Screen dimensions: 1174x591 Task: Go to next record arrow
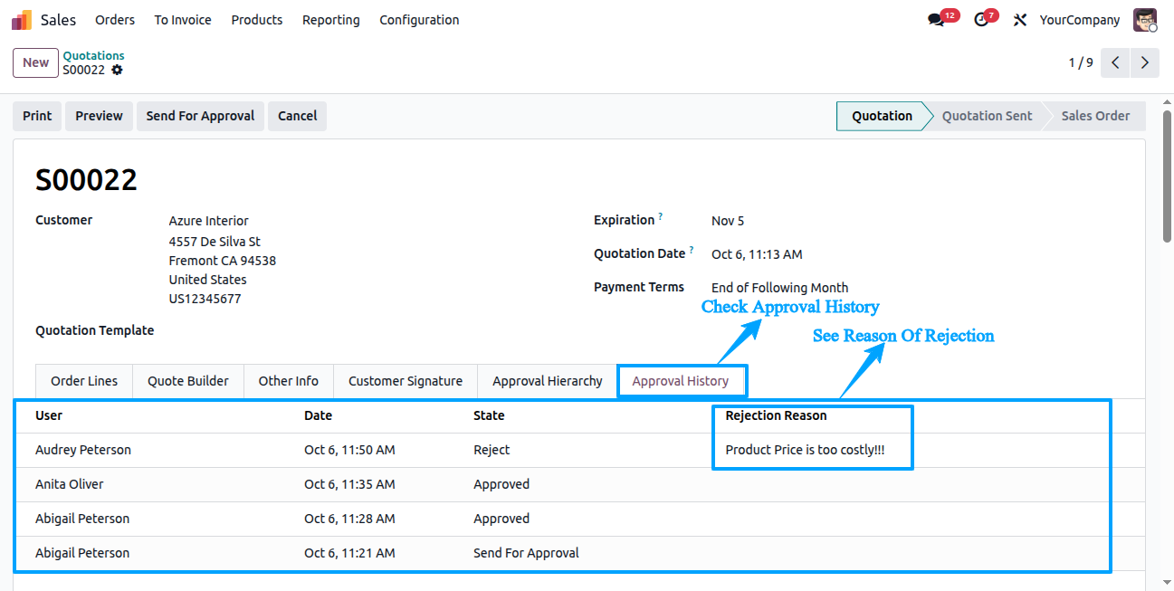[1145, 62]
